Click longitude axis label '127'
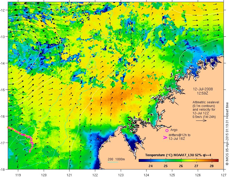 tap(224, 175)
